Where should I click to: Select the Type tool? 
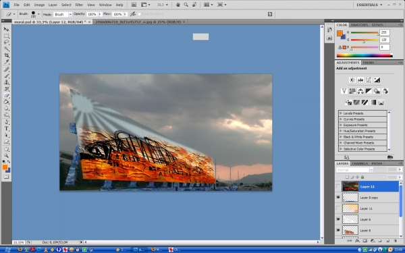[x=6, y=129]
